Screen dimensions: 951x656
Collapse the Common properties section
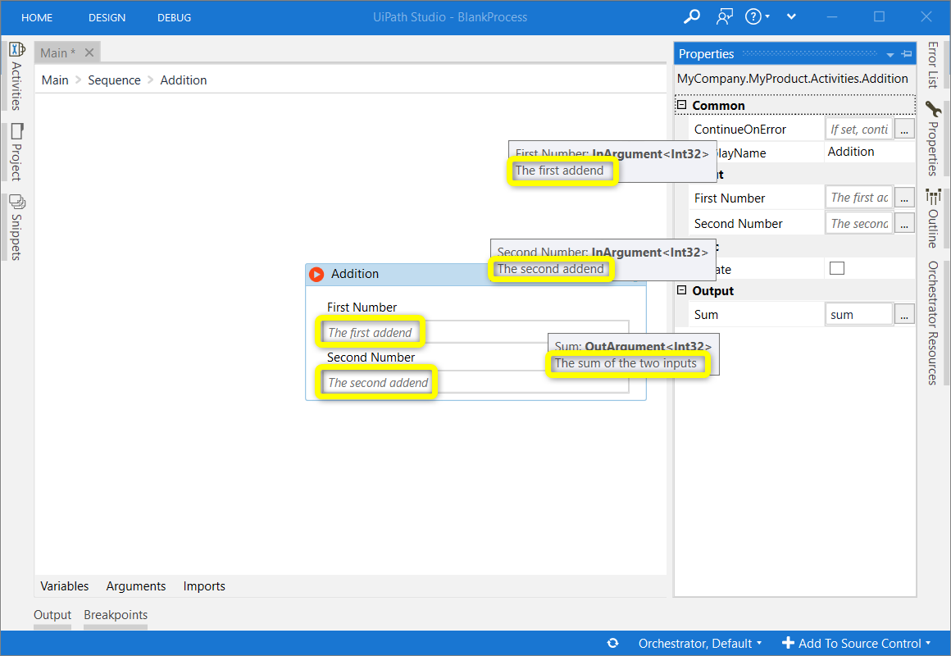(682, 105)
